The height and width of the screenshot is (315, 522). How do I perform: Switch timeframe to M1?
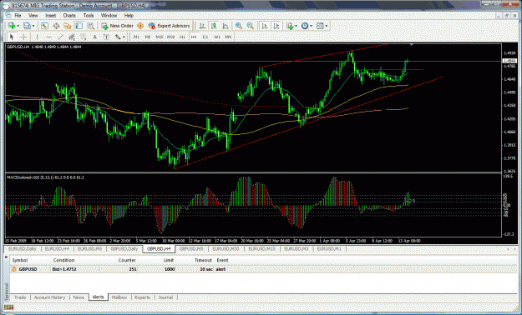tap(136, 37)
